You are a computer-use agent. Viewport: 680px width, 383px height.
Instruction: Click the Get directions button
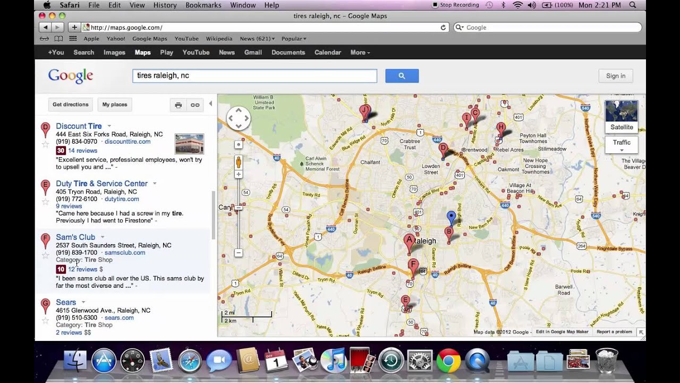point(71,105)
